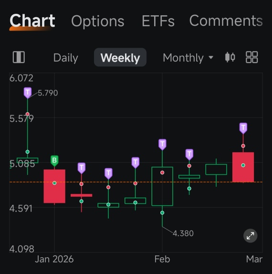The image size is (272, 274).
Task: Tap the tall hollow green Feb candle
Action: click(162, 186)
